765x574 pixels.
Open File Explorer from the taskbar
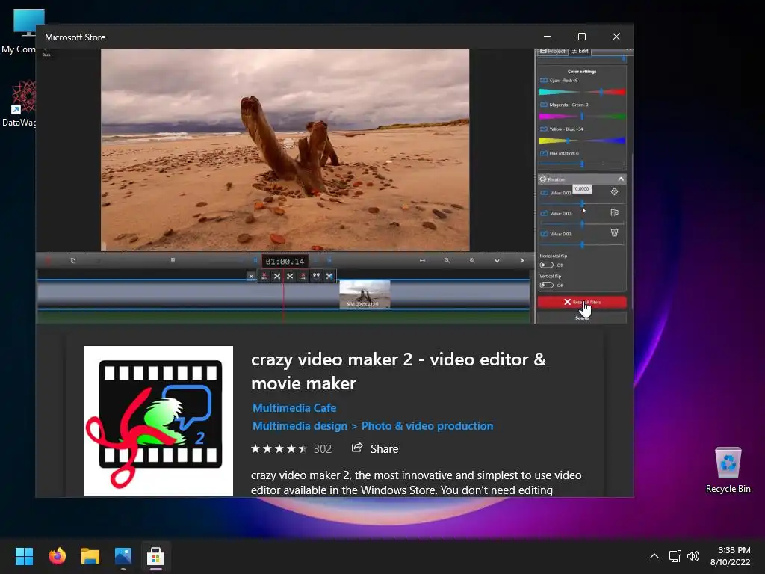90,556
